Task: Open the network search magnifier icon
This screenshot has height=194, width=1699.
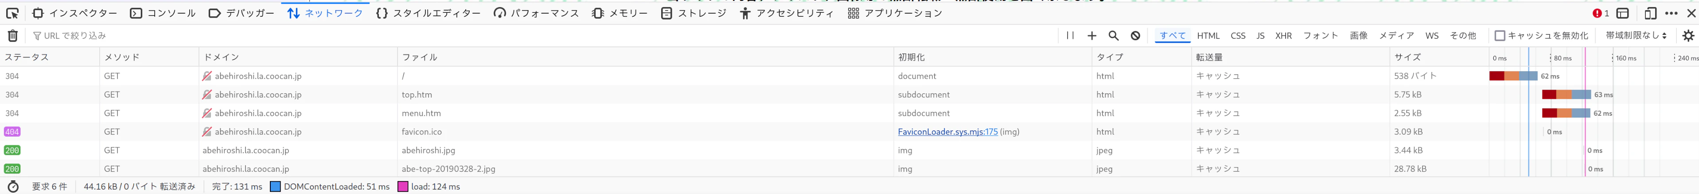Action: point(1113,35)
